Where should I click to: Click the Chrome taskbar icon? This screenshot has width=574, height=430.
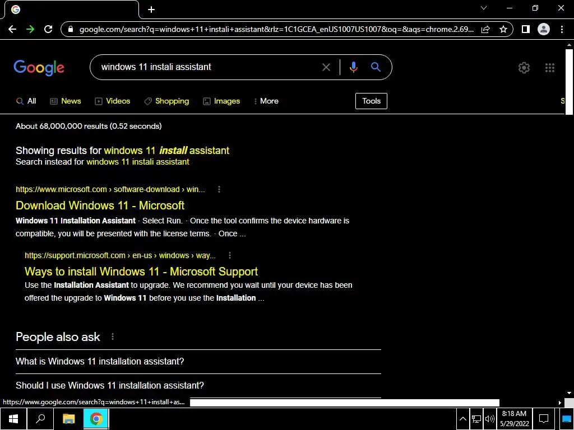(96, 419)
